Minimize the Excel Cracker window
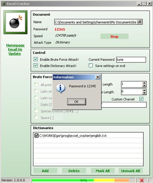Image resolution: width=153 pixels, height=183 pixels. pyautogui.click(x=139, y=4)
